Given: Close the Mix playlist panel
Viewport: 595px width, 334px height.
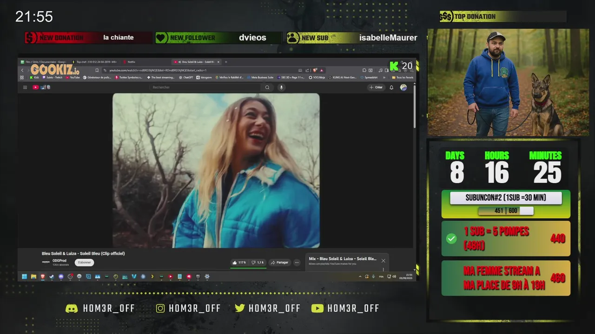Looking at the screenshot, I should (x=383, y=261).
